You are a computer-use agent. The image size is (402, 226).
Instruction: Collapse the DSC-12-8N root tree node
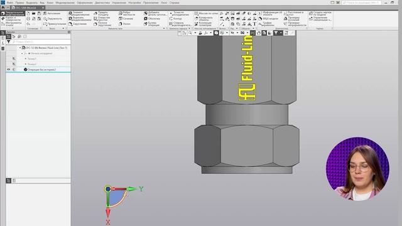pyautogui.click(x=20, y=48)
